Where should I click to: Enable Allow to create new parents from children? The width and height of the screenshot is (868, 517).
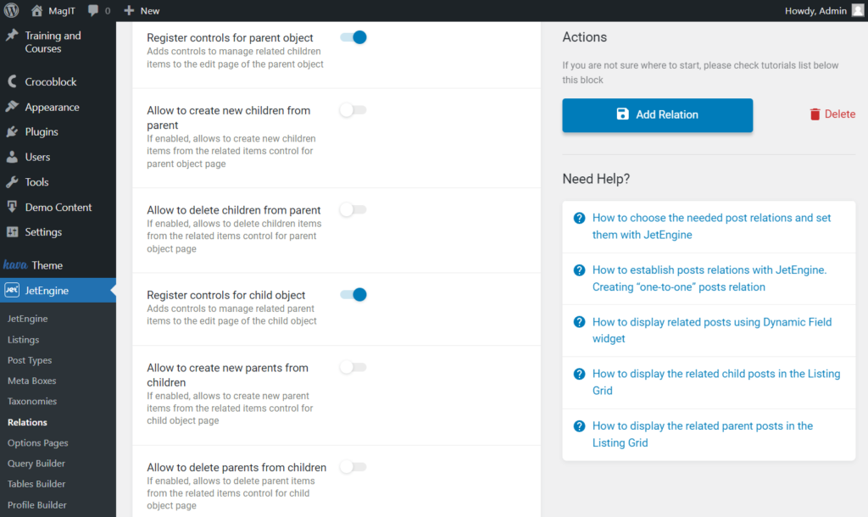point(353,367)
